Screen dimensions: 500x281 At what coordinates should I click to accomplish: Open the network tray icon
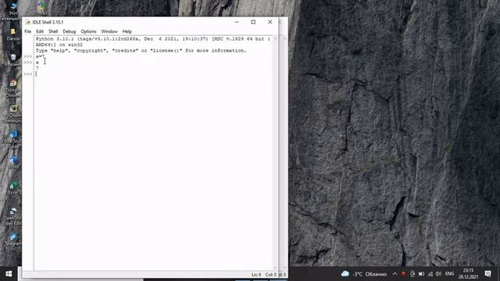[x=430, y=274]
